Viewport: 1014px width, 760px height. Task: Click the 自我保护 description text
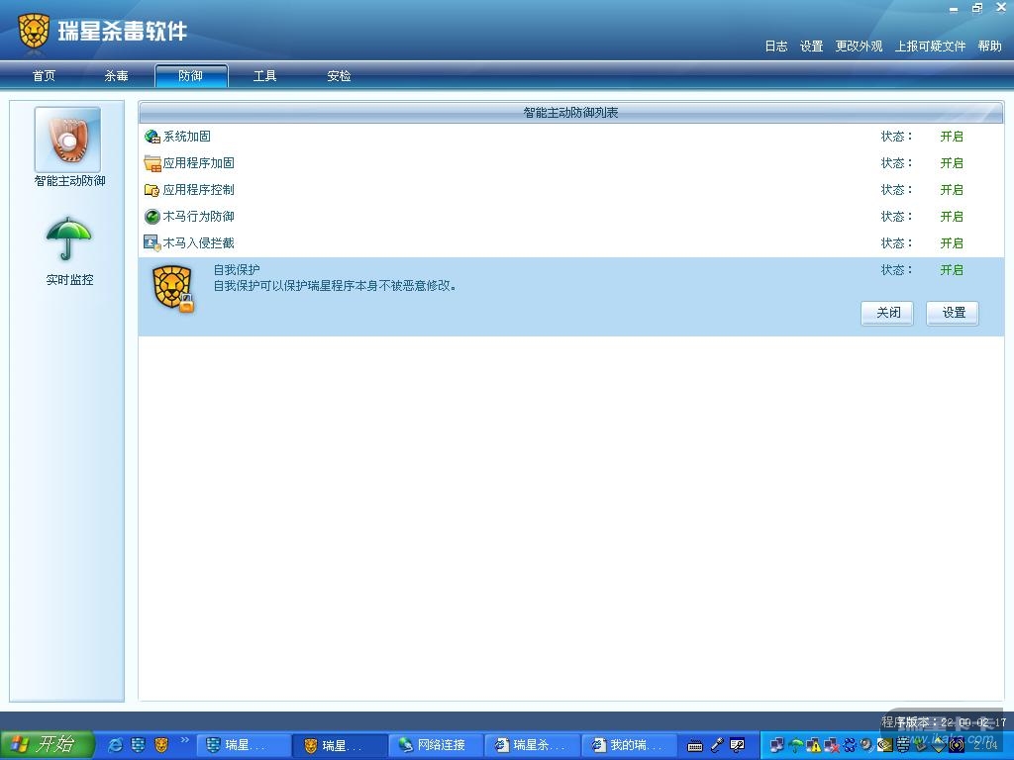coord(335,286)
